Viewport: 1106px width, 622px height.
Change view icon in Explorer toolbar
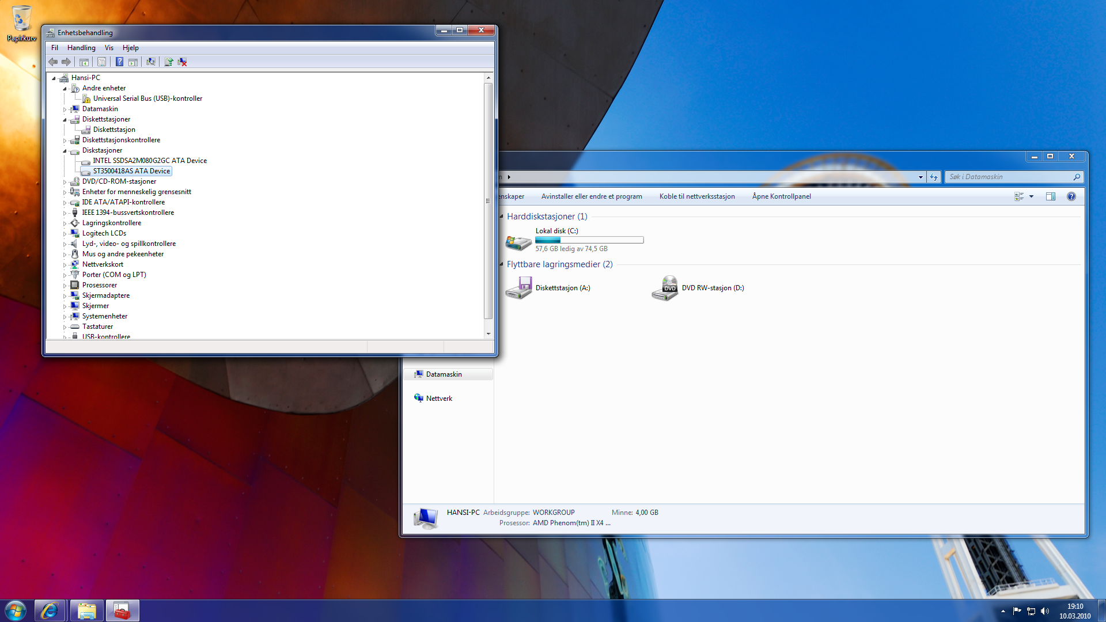tap(1019, 196)
